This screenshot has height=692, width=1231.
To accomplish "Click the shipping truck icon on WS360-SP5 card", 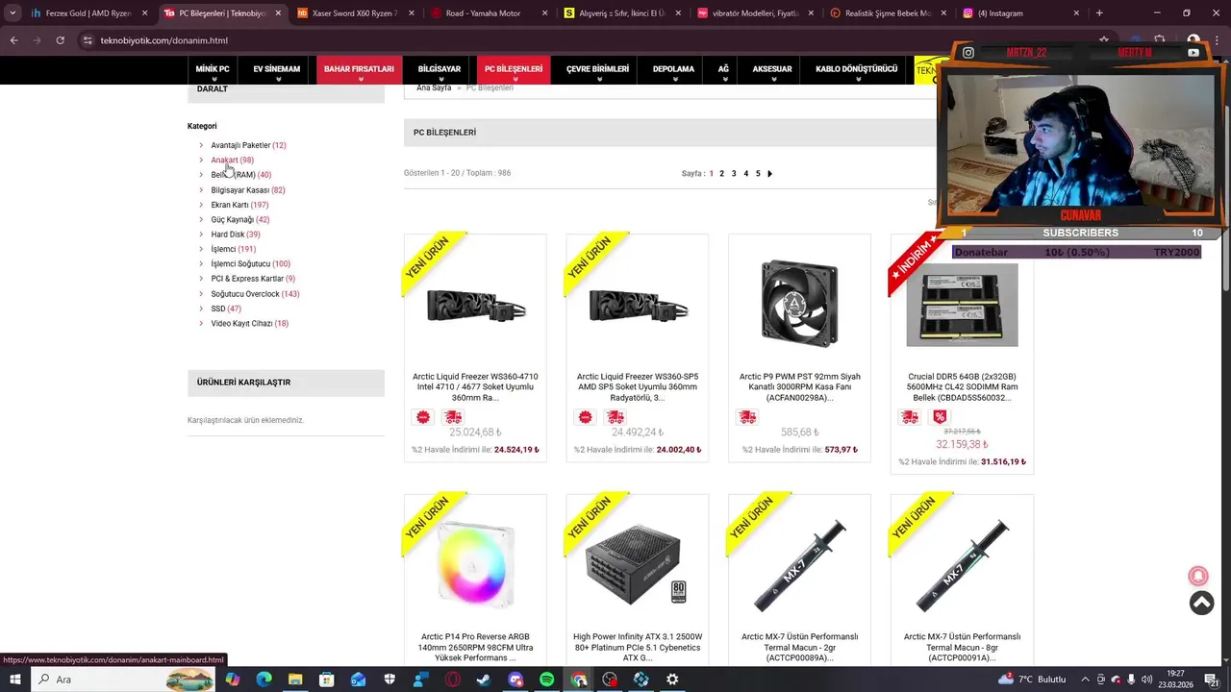I will click(x=615, y=416).
